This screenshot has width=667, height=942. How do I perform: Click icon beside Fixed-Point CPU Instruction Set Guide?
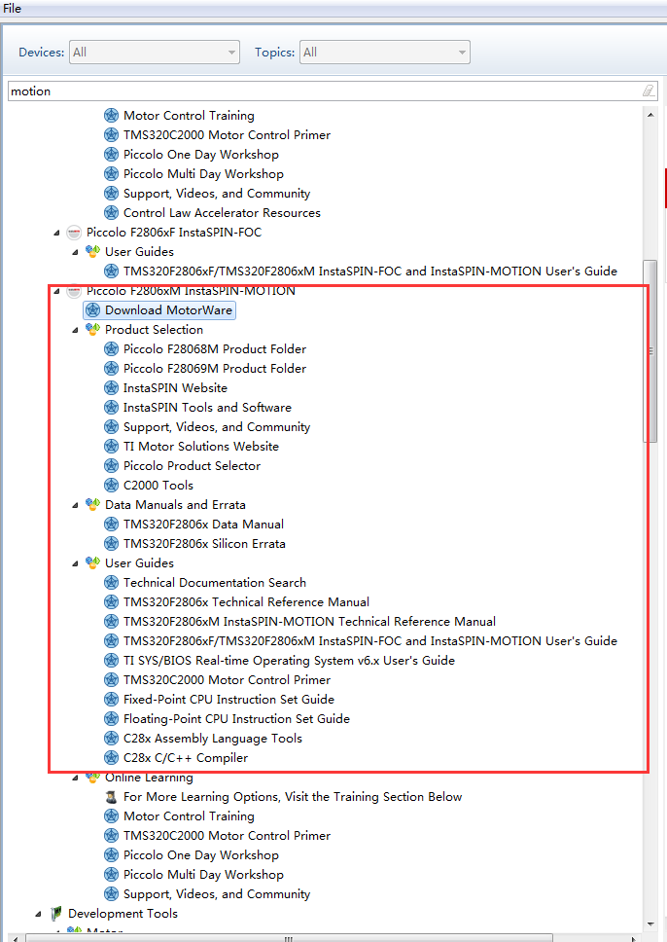[111, 700]
